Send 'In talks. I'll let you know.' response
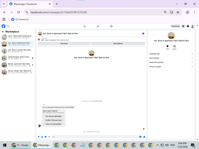199x149 pixels. pos(54,120)
